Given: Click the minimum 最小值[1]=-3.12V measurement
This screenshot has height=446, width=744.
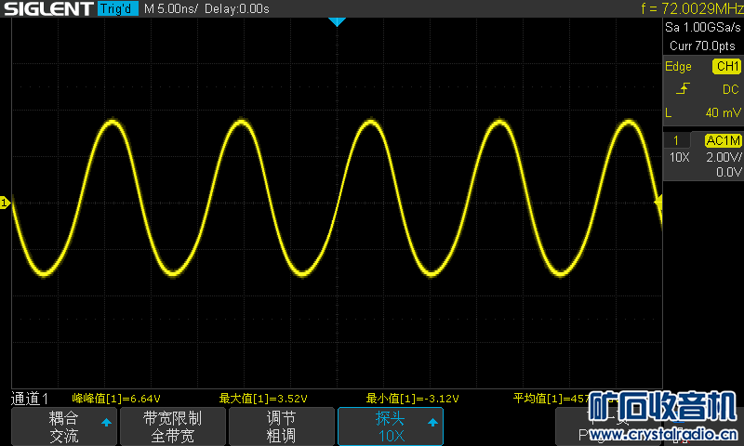Looking at the screenshot, I should [x=412, y=398].
